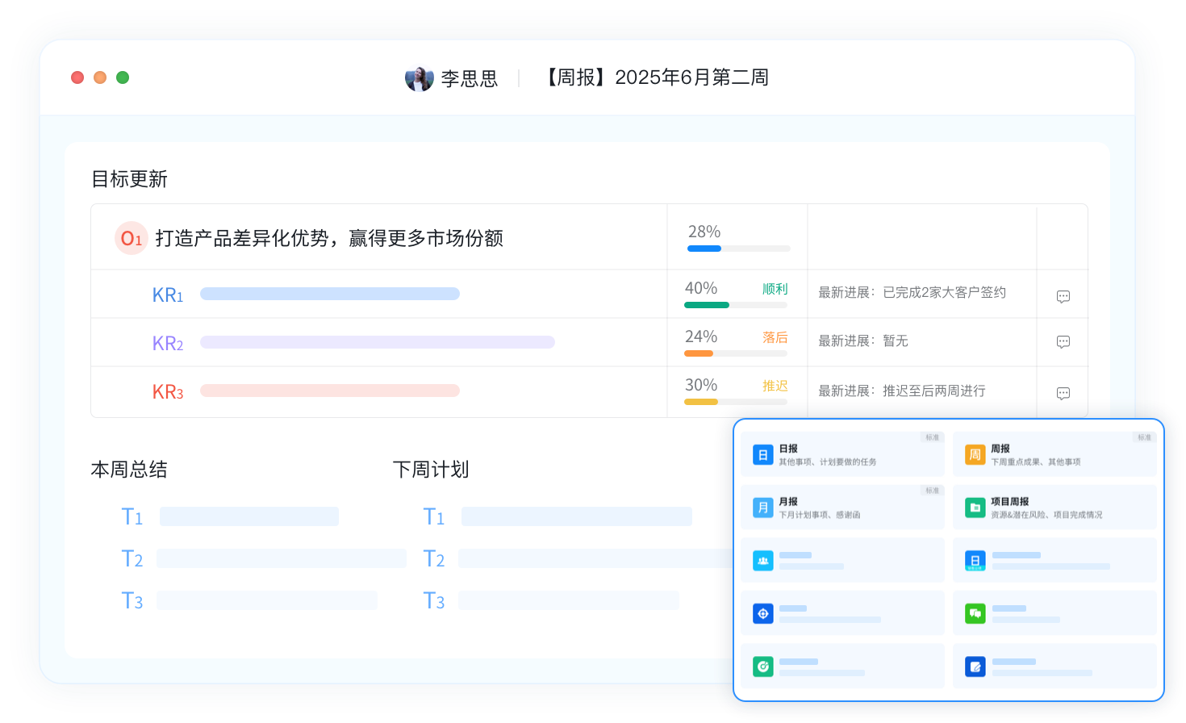Open the comment icon for KR1 row

[1063, 297]
